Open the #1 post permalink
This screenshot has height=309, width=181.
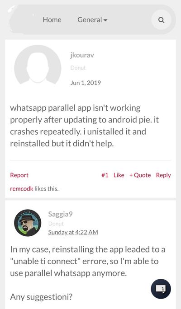tap(105, 175)
